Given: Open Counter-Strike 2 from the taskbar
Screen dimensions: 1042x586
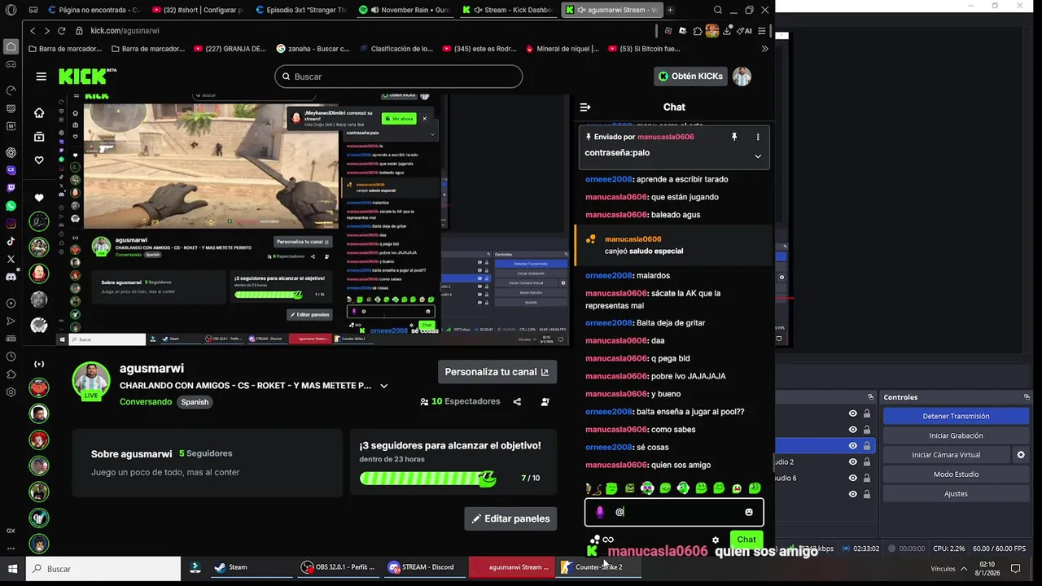Looking at the screenshot, I should [598, 567].
